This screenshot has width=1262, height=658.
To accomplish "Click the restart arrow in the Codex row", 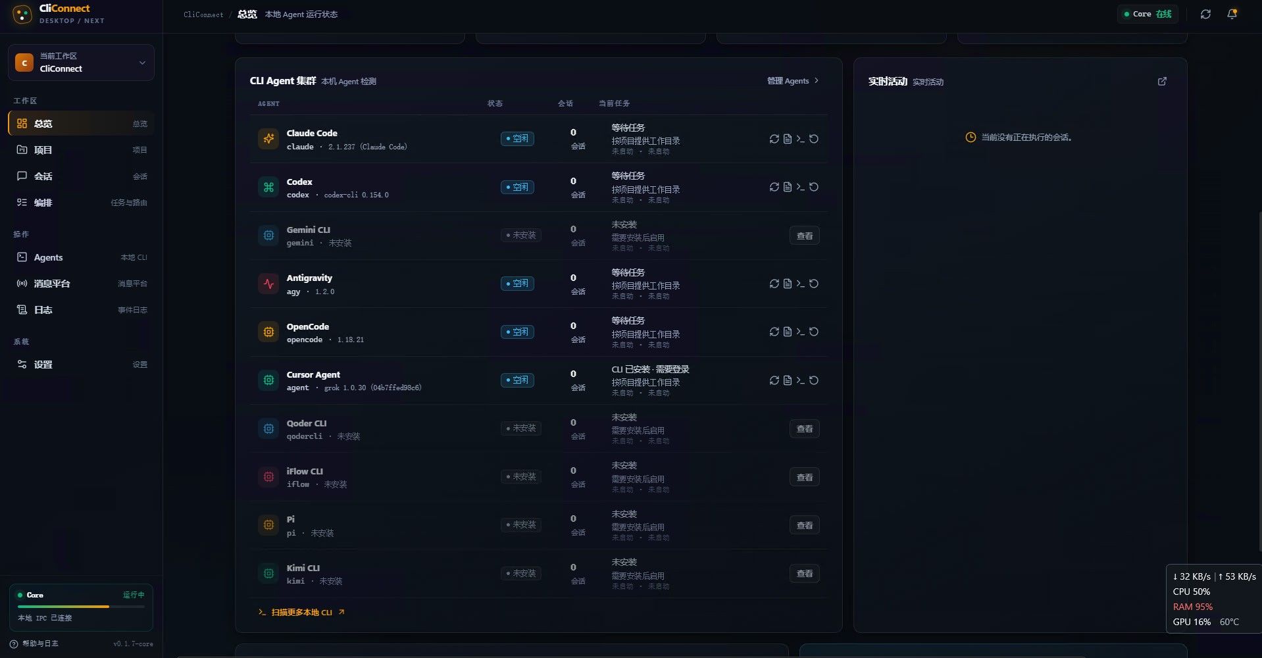I will pyautogui.click(x=814, y=187).
